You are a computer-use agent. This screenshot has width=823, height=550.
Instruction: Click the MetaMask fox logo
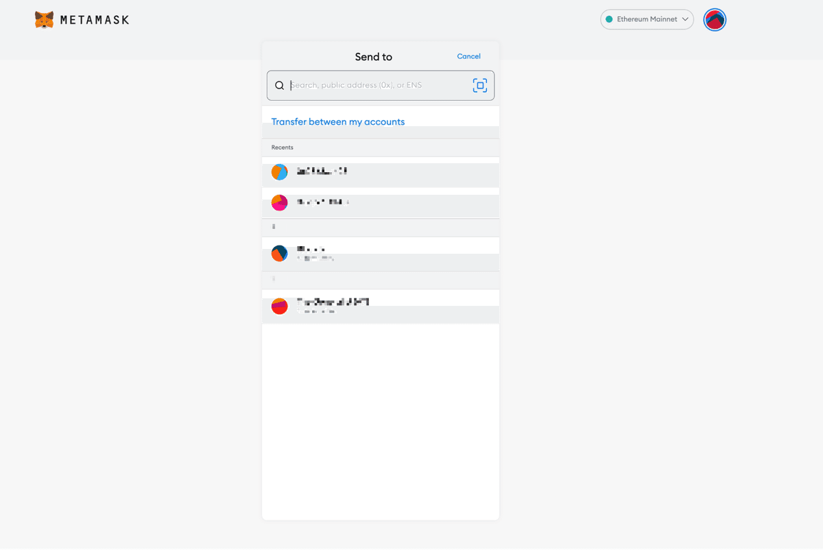pyautogui.click(x=44, y=20)
